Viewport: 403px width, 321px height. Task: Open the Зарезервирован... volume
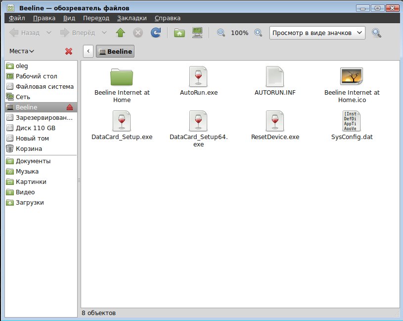click(41, 118)
